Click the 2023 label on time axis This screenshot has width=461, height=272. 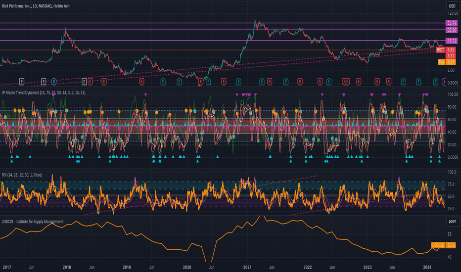(368, 267)
